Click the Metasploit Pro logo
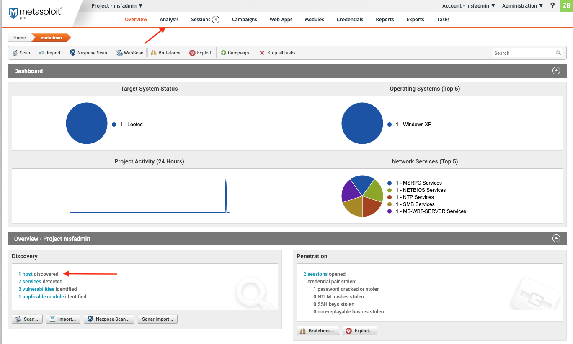This screenshot has width=573, height=344. click(x=35, y=13)
